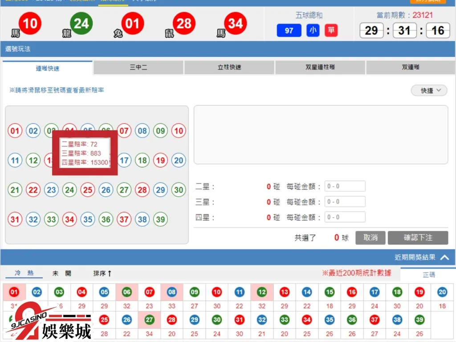
Task: Open the 正碼 results tab
Action: coord(429,274)
